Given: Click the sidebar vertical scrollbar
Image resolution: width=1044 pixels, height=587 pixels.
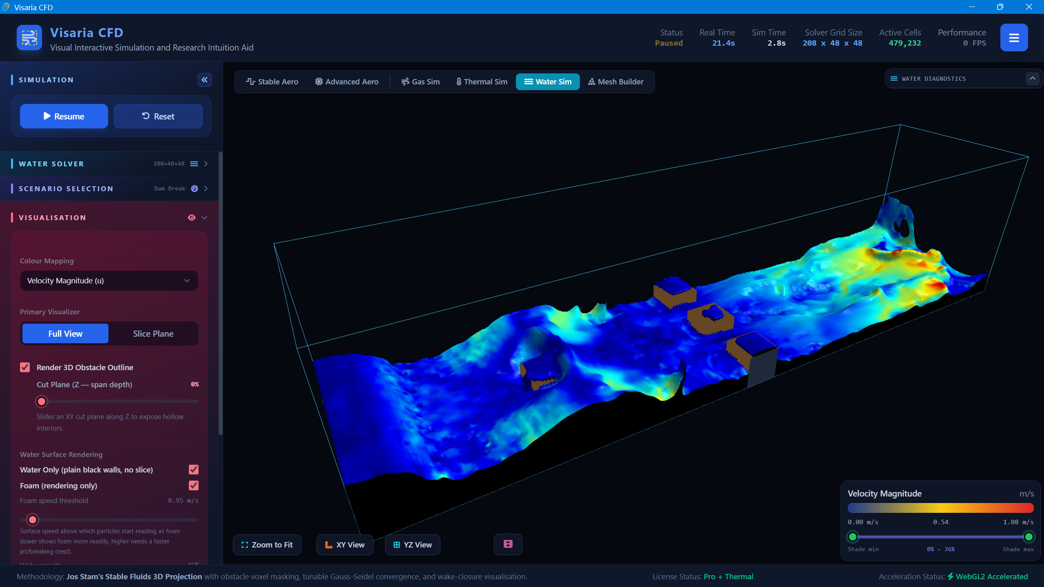Looking at the screenshot, I should (221, 293).
